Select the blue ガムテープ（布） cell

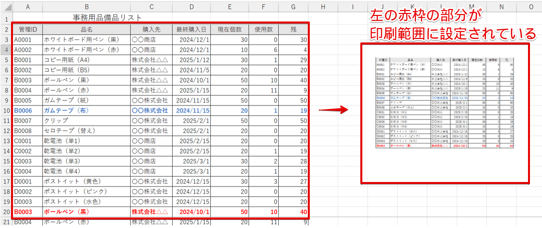[86, 110]
